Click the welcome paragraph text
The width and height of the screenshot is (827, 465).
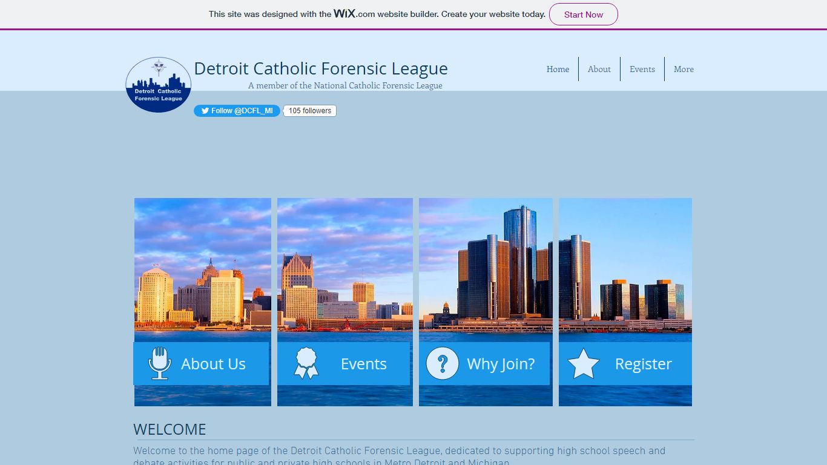[400, 456]
